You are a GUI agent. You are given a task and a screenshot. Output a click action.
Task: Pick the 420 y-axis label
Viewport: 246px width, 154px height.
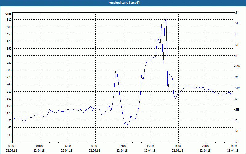9,41
